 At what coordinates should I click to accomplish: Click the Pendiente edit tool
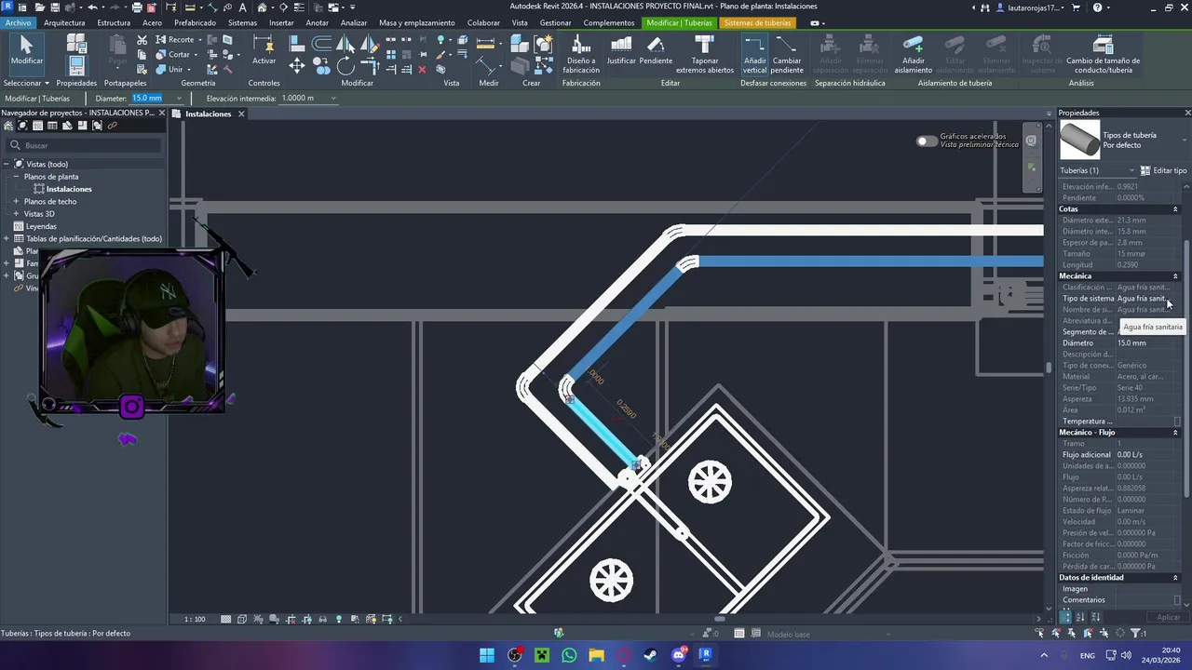coord(656,51)
